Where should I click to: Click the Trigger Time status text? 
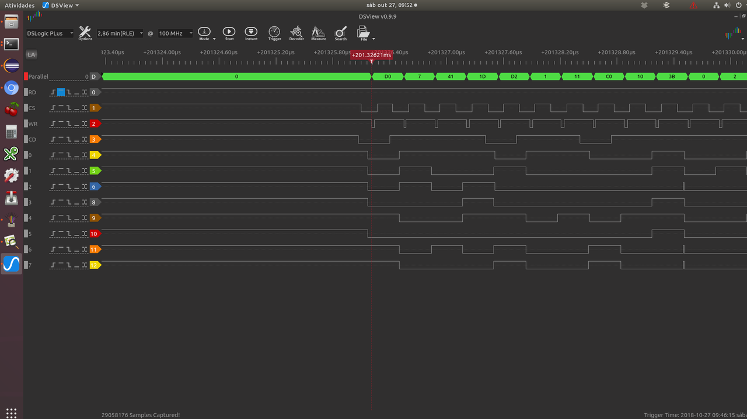pyautogui.click(x=694, y=415)
